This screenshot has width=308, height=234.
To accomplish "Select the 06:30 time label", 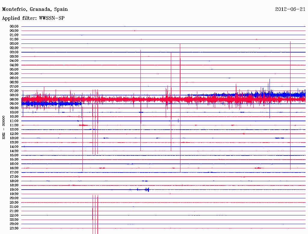I will click(x=14, y=82).
